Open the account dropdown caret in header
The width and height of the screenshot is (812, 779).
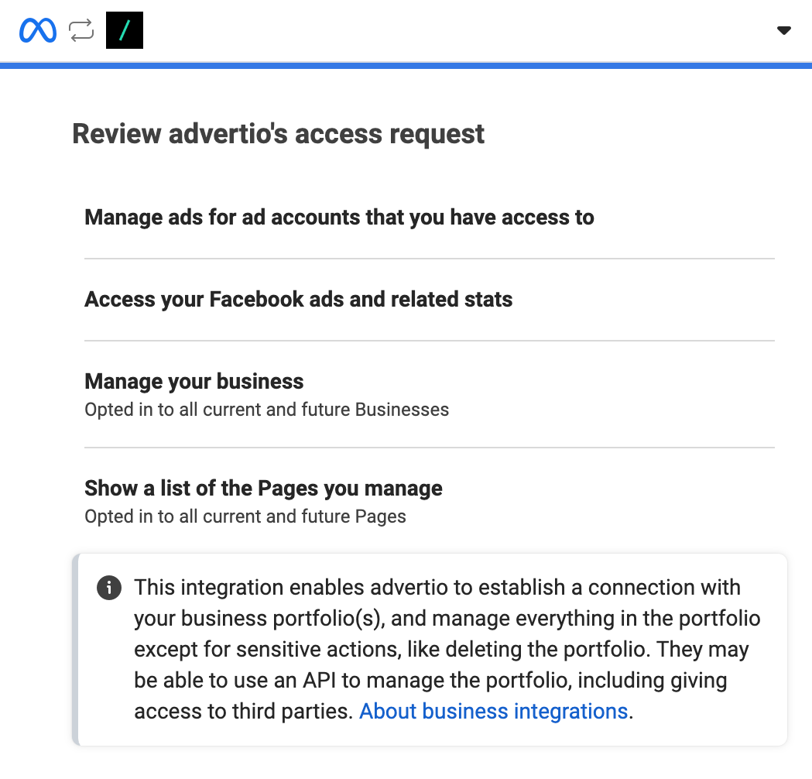click(783, 31)
